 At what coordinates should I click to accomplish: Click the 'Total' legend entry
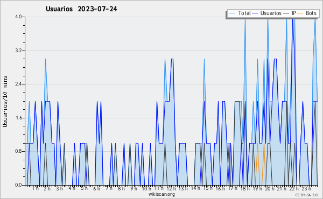[x=244, y=13]
